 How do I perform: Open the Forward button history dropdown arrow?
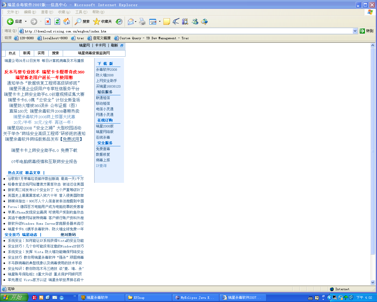(x=41, y=22)
